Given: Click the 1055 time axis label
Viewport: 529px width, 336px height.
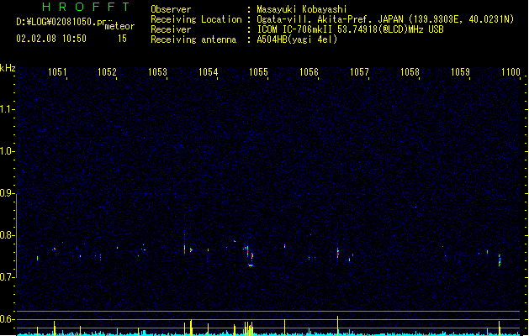Looking at the screenshot, I should pos(258,72).
